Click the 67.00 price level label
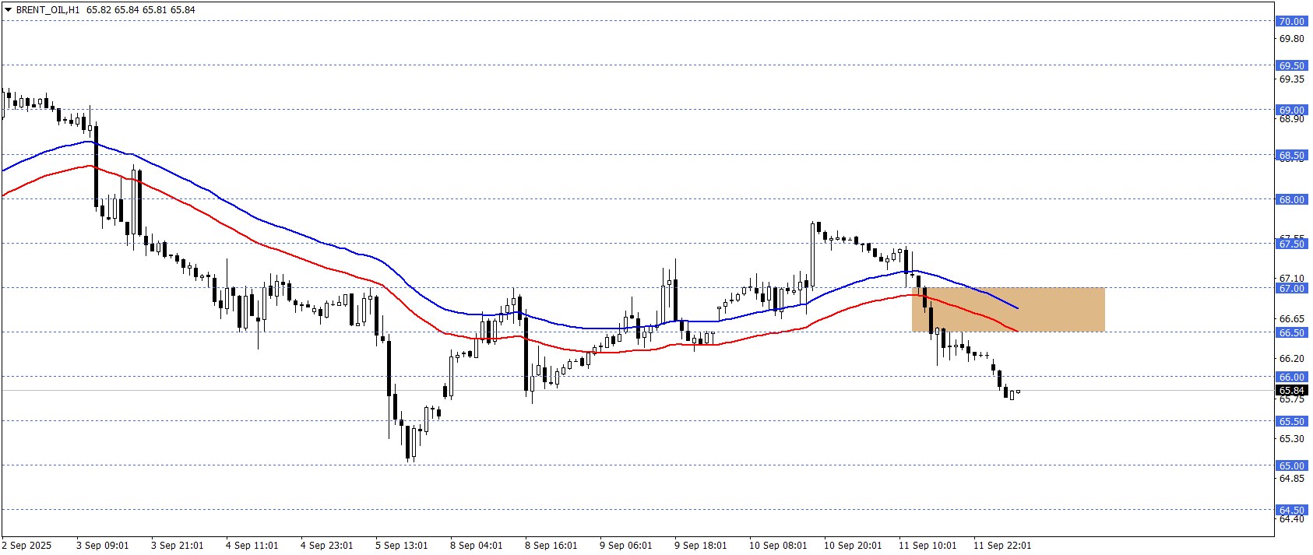The height and width of the screenshot is (555, 1313). (1291, 288)
